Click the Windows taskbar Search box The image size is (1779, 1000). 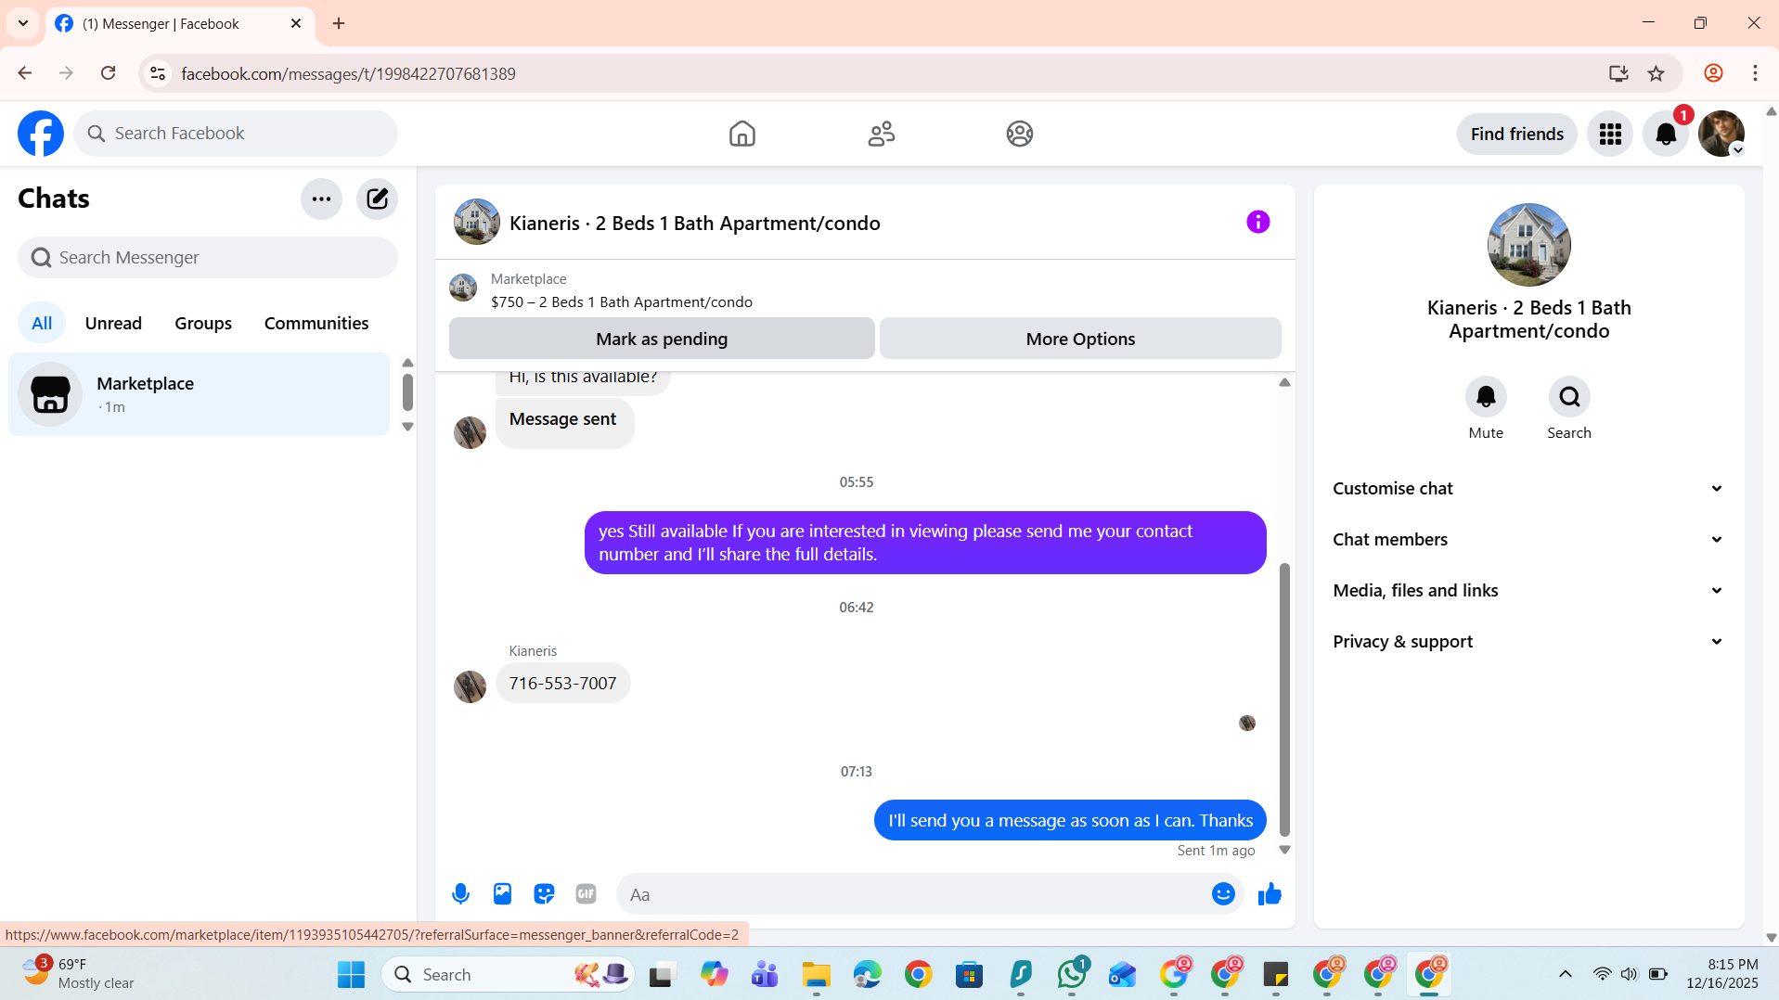[x=509, y=974]
